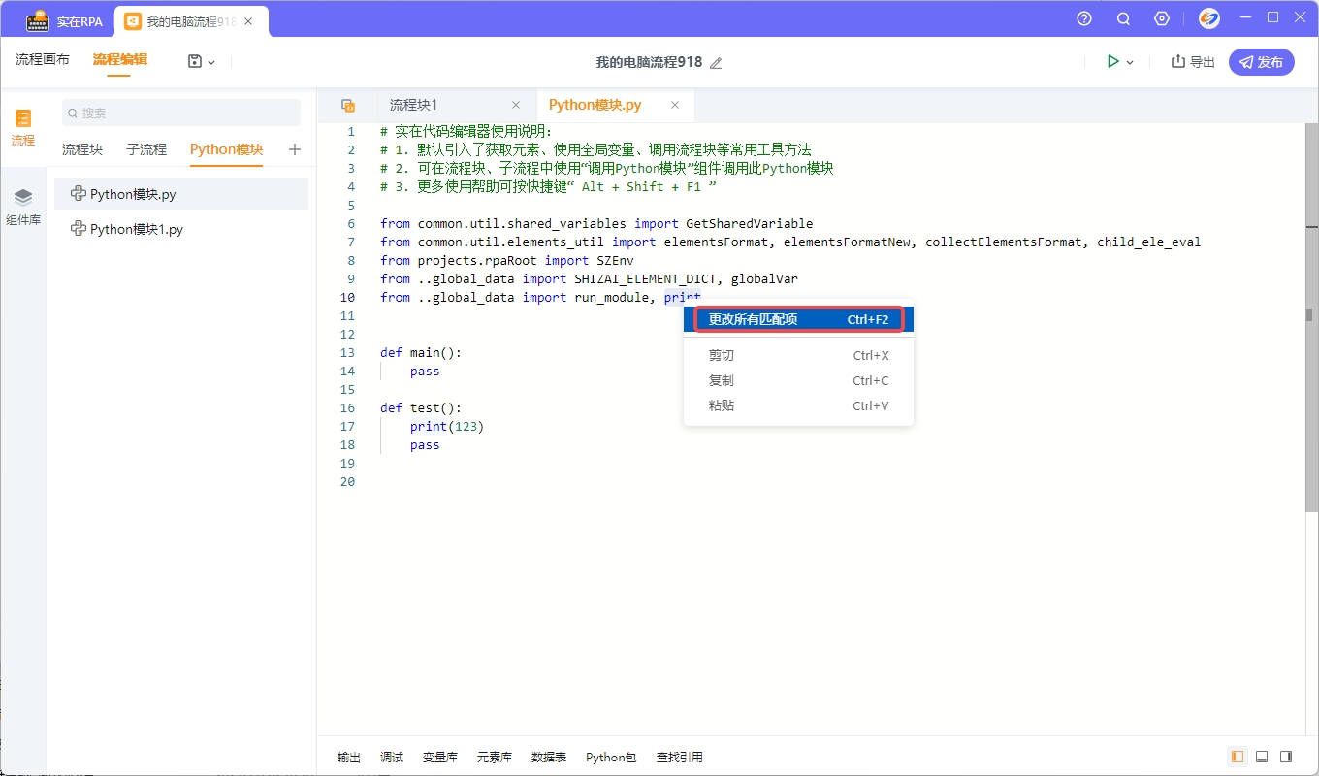Toggle the left sidebar layout icon
Screen dimensions: 1319x776
click(x=1238, y=757)
